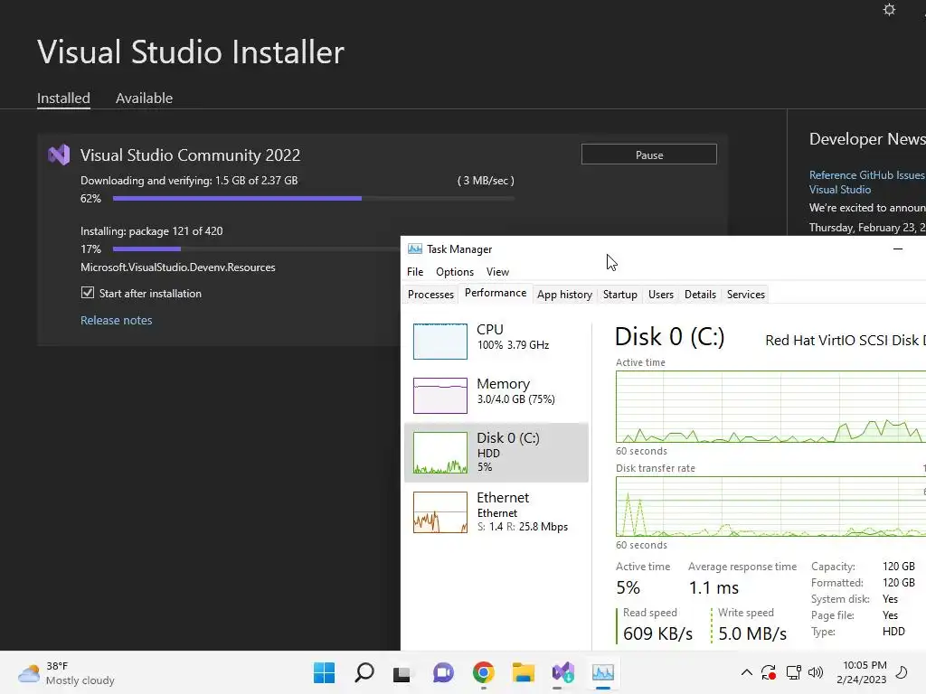Switch to the Processes tab

[x=430, y=295]
